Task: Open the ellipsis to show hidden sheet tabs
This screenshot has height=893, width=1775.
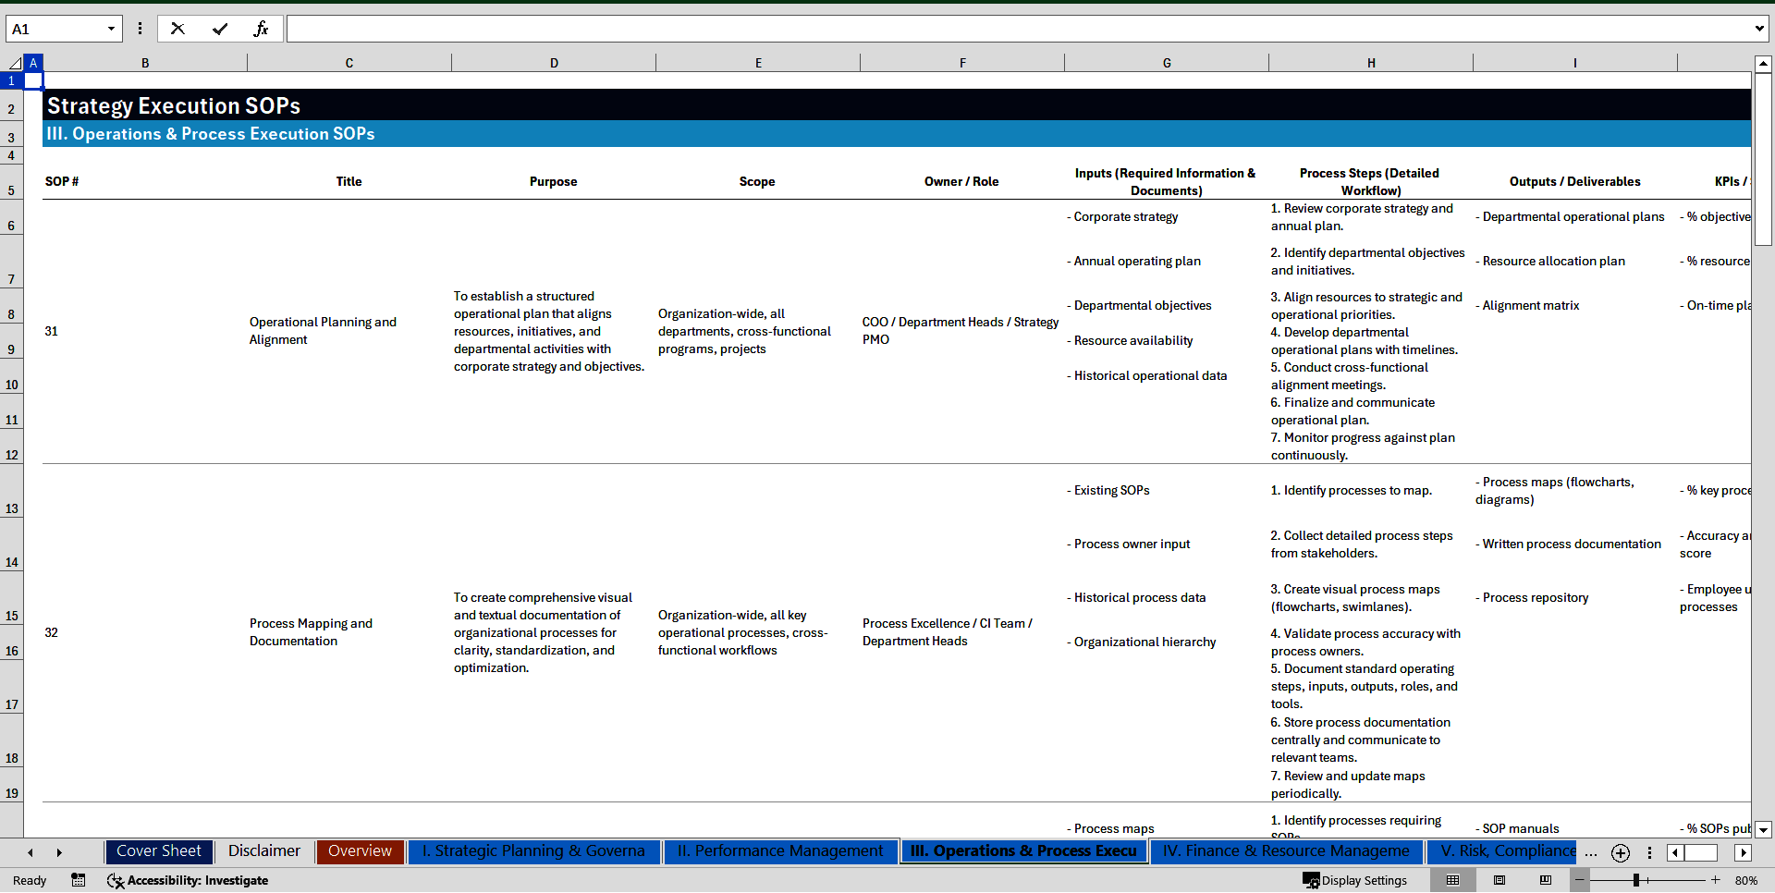Action: coord(1591,852)
